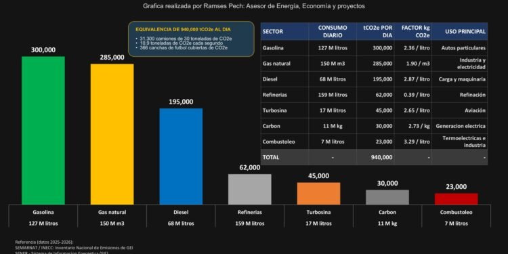
Task: Click the Ramses Pech chart title
Action: tap(254, 6)
